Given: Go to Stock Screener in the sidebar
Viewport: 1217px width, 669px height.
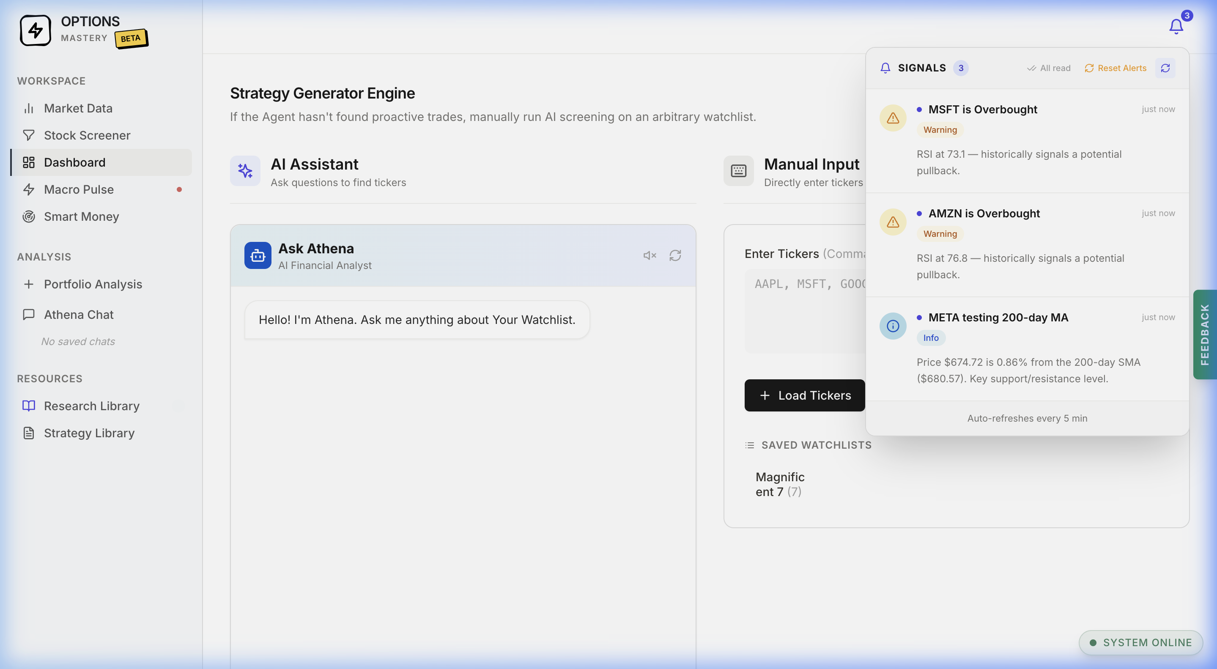Looking at the screenshot, I should [x=101, y=135].
